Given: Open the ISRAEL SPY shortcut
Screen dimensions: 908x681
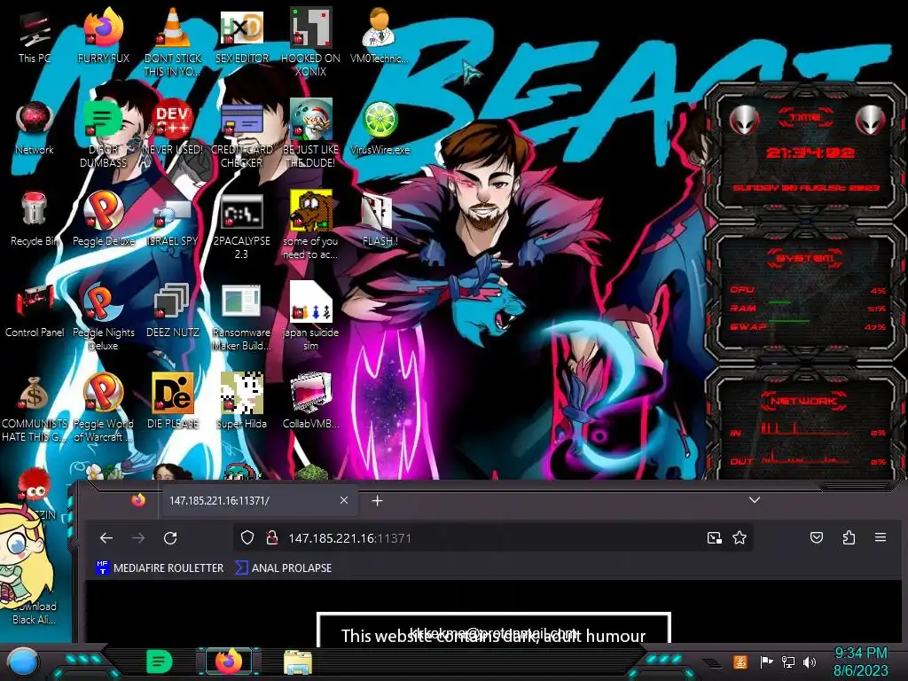Looking at the screenshot, I should tap(173, 219).
